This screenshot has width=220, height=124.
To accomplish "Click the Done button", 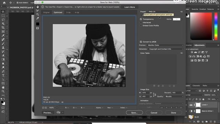I will 173,113.
